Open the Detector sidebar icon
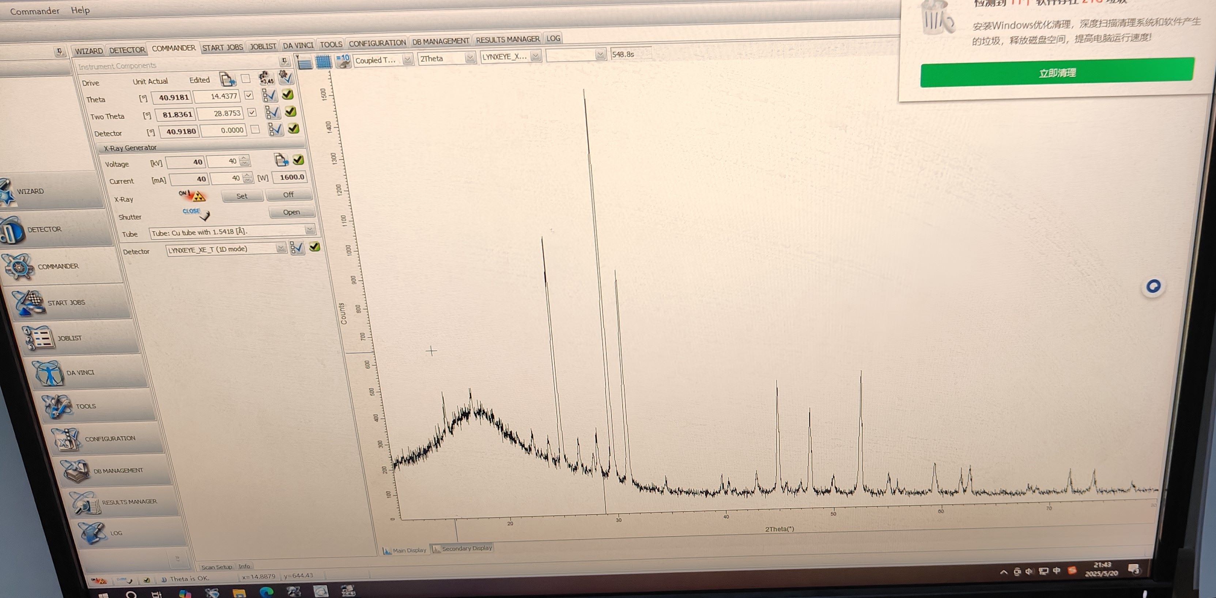 tap(12, 231)
